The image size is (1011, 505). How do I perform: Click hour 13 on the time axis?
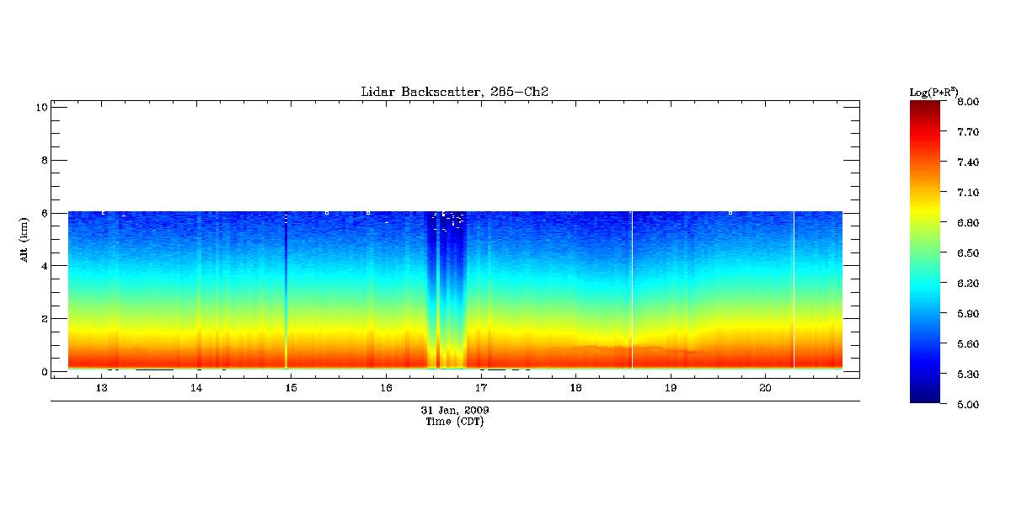click(x=101, y=388)
